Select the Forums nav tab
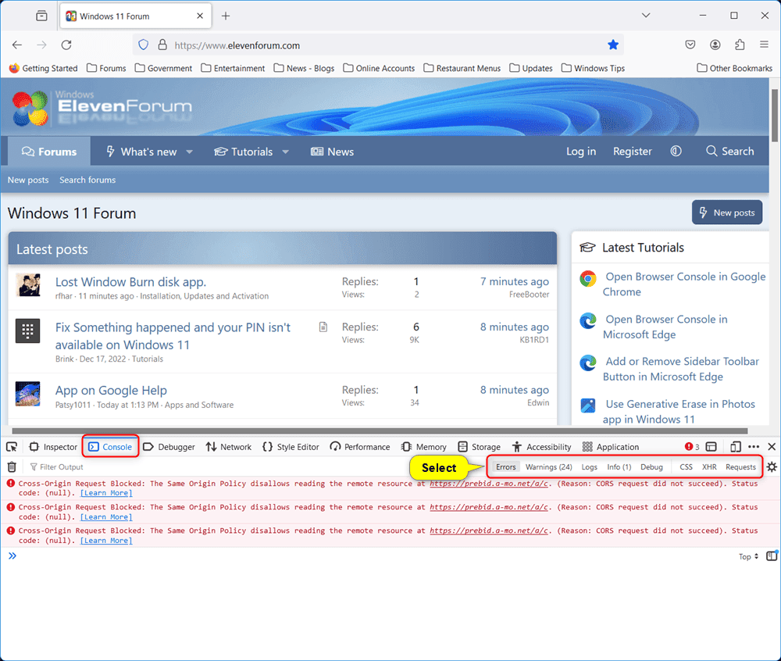The height and width of the screenshot is (661, 781). tap(49, 152)
